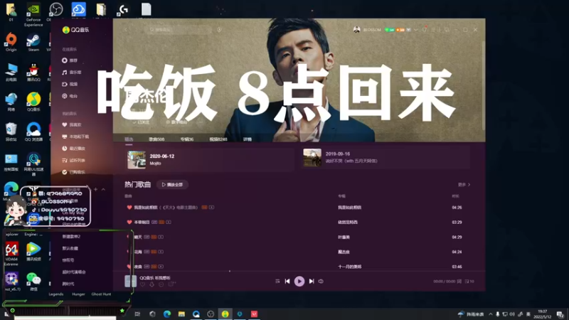Click the listen-to-identify icon beside search
The image size is (569, 320).
coord(219,30)
